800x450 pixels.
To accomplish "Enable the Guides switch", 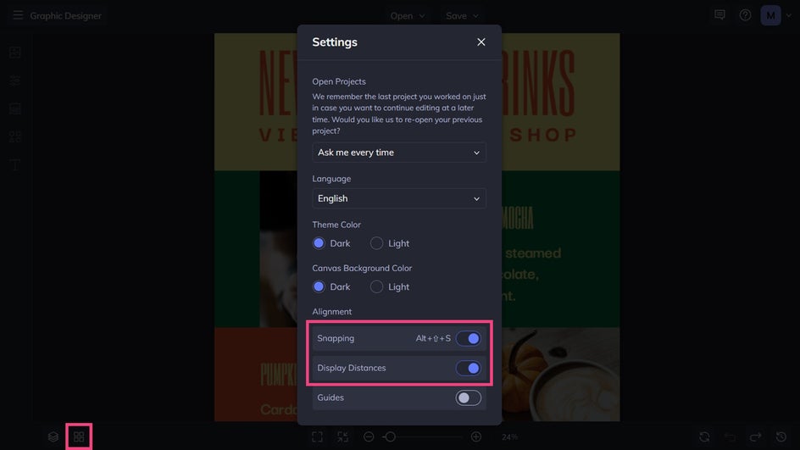I will [x=469, y=397].
